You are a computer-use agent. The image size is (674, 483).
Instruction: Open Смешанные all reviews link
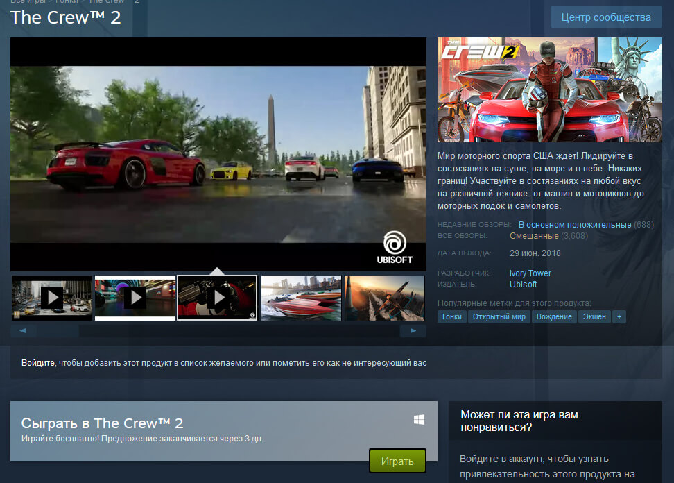pyautogui.click(x=534, y=236)
